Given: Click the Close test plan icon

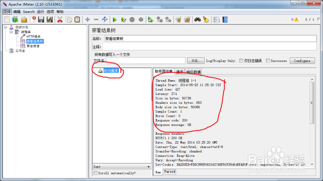Looking at the screenshot, I should click(33, 20).
